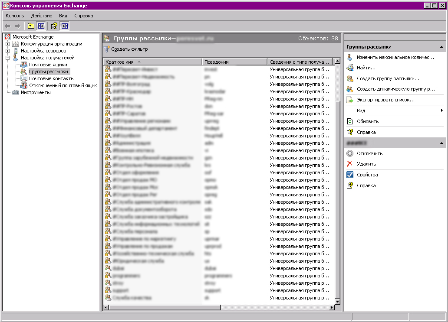
Task: Collapse the Группы рассылки actions section
Action: (x=441, y=47)
